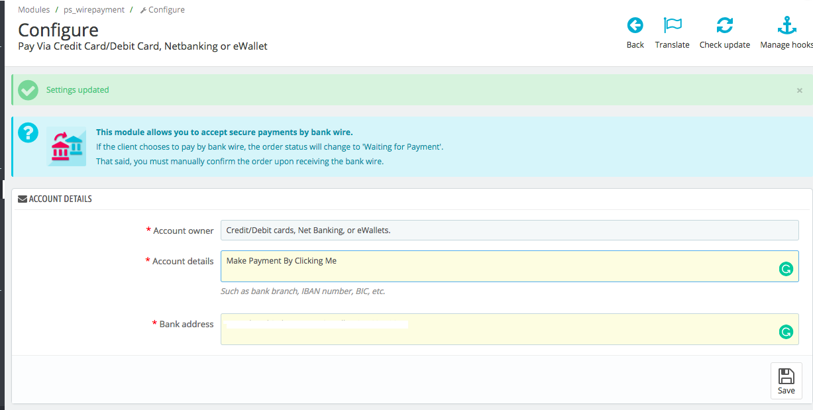
Task: Click Grammarly icon in Bank address field
Action: click(786, 332)
